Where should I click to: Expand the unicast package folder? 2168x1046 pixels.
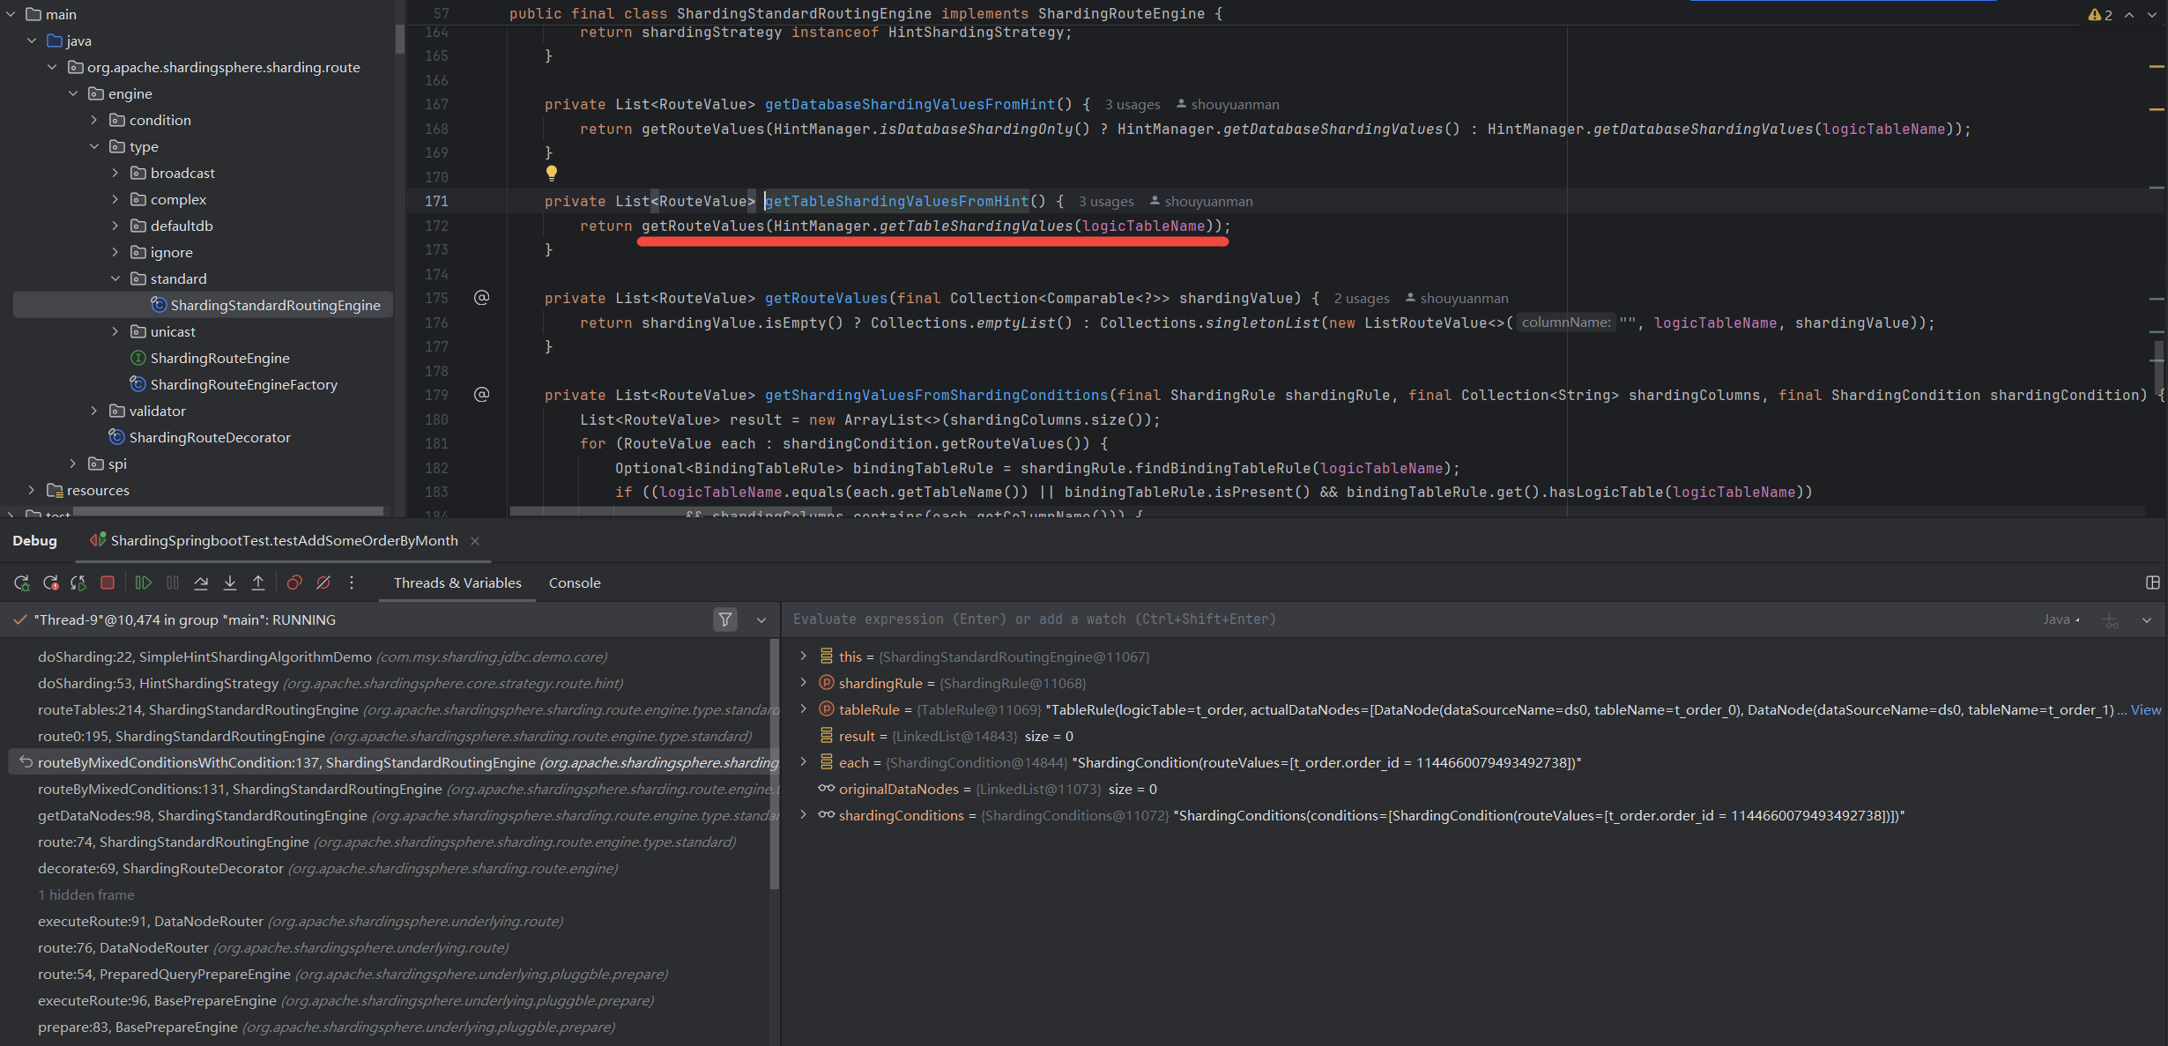pyautogui.click(x=115, y=331)
